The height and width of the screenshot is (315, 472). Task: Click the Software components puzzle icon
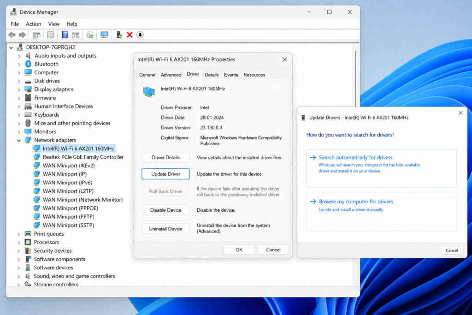[28, 259]
